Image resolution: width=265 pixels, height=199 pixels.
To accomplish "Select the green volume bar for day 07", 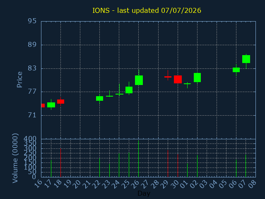I will point(246,166).
